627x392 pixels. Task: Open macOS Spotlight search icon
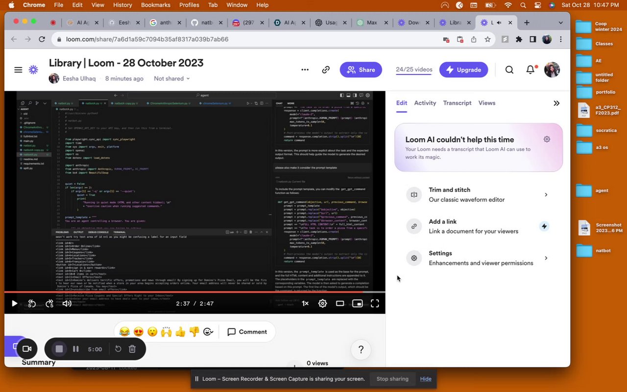[524, 5]
